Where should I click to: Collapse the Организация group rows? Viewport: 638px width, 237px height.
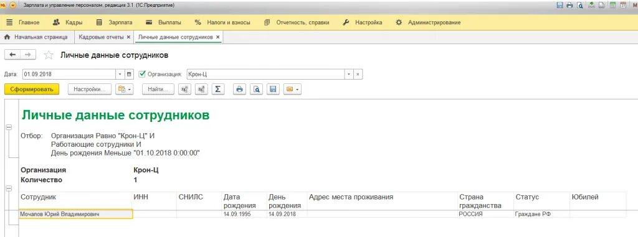coord(9,188)
